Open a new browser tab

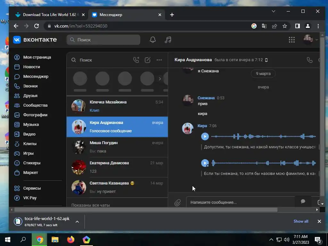172,15
